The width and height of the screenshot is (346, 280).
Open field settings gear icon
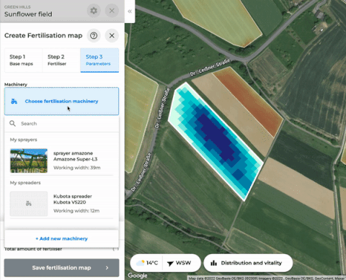coord(94,11)
